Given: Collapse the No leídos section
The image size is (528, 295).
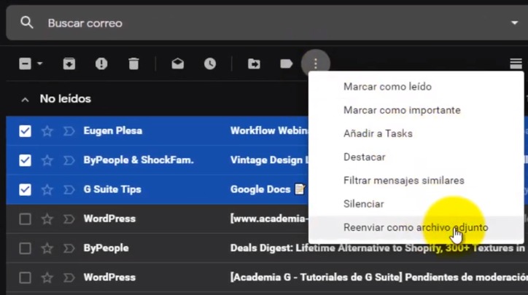Looking at the screenshot, I should (x=25, y=99).
